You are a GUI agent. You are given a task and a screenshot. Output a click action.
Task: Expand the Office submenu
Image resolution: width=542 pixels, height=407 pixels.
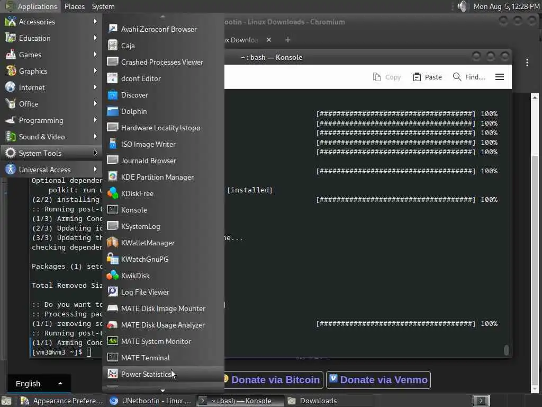(x=51, y=104)
